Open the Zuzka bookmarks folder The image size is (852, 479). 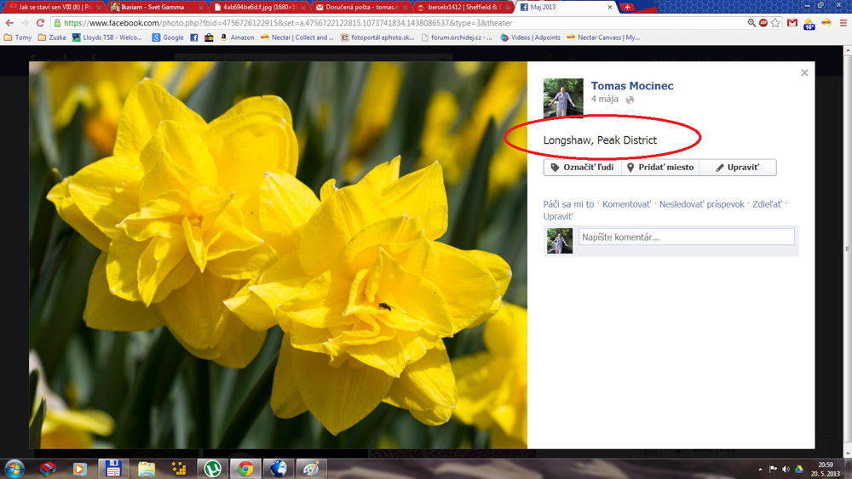[51, 37]
